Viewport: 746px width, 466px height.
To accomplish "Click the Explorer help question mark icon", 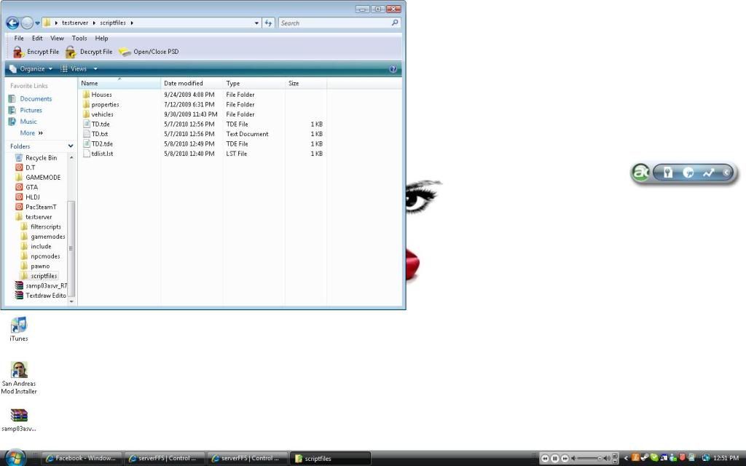I will coord(393,69).
